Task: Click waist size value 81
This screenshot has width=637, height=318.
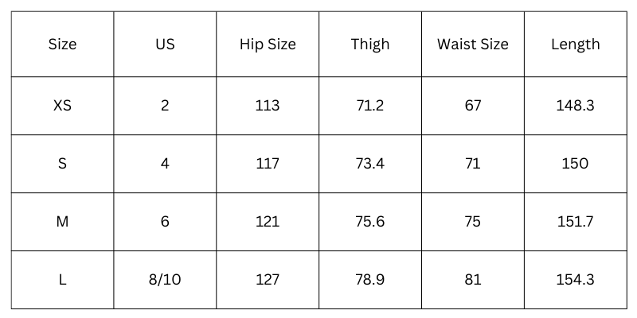Action: (x=473, y=280)
